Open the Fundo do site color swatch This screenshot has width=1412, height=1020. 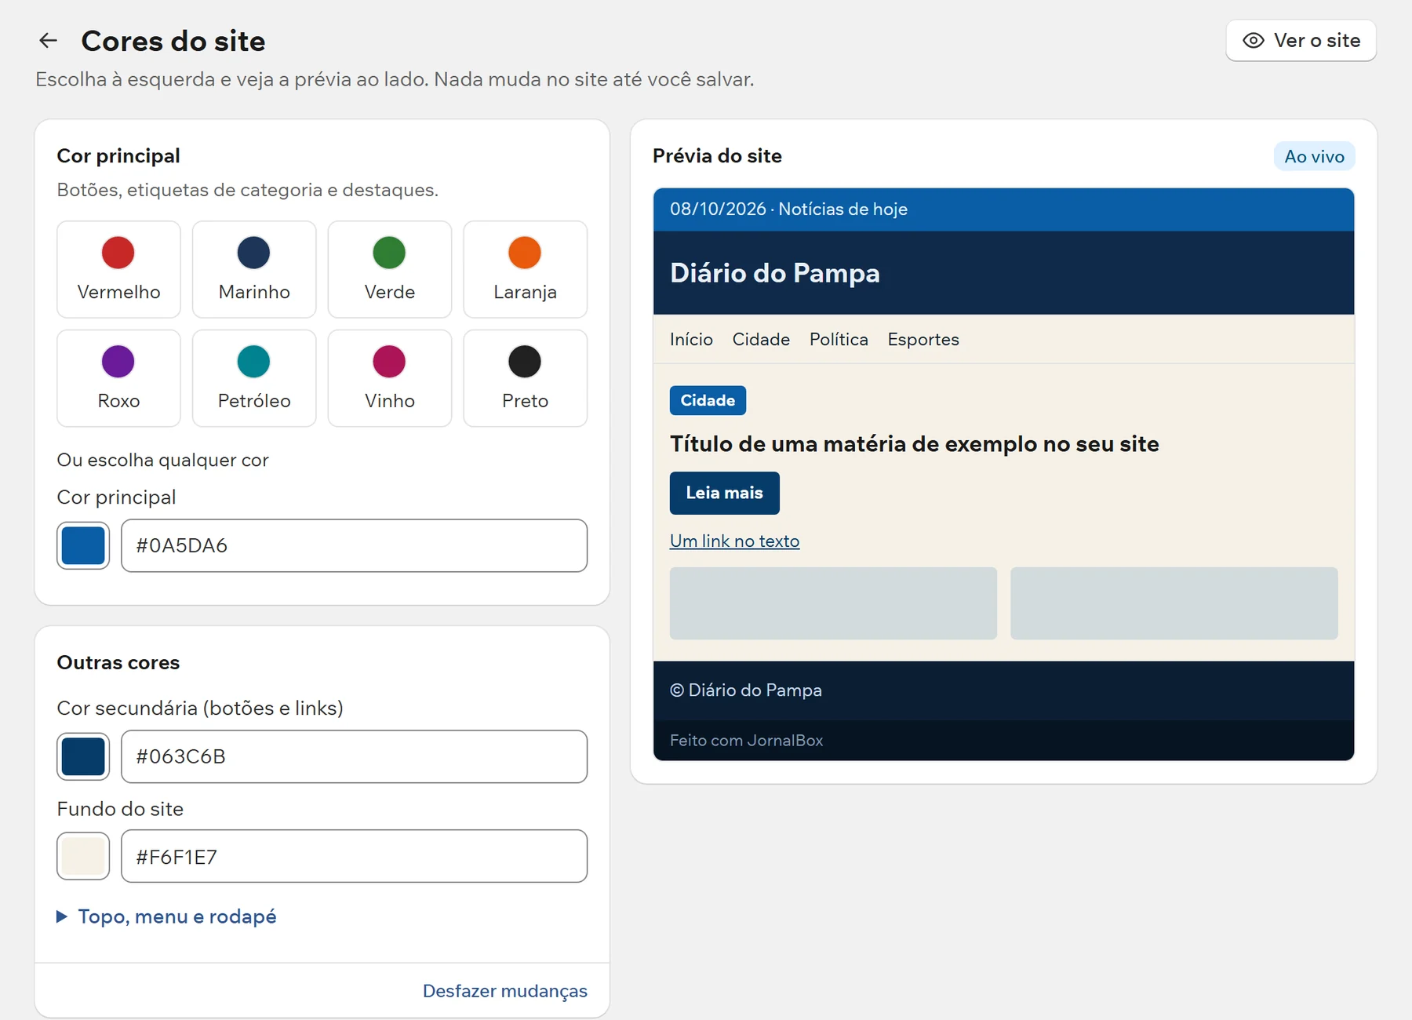(83, 856)
